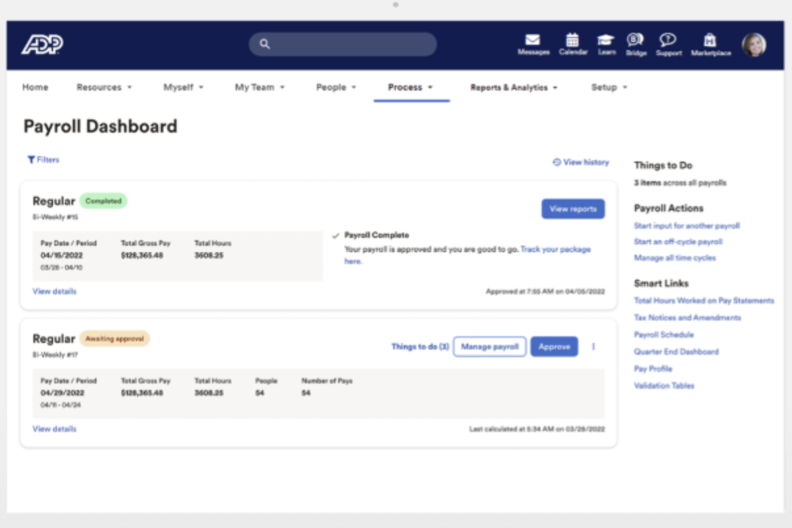
Task: Open the Marketplace icon
Action: click(x=710, y=41)
